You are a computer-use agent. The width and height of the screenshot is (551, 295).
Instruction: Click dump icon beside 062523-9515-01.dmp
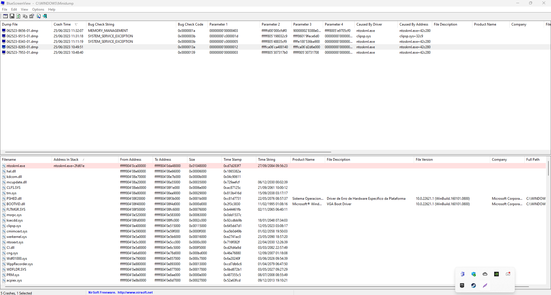(4, 36)
